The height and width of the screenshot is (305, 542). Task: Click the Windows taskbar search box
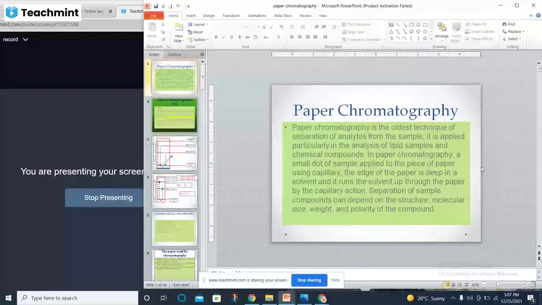click(77, 298)
